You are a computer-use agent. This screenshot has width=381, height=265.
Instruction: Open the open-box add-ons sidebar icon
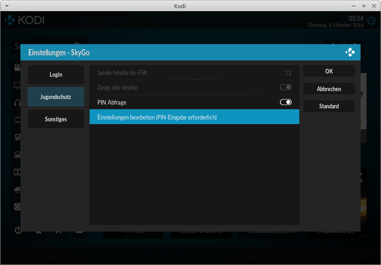(17, 137)
